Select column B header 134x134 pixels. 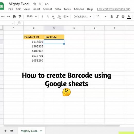(x=34, y=28)
